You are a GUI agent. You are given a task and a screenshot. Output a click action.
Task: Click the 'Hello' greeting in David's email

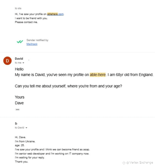[19, 69]
